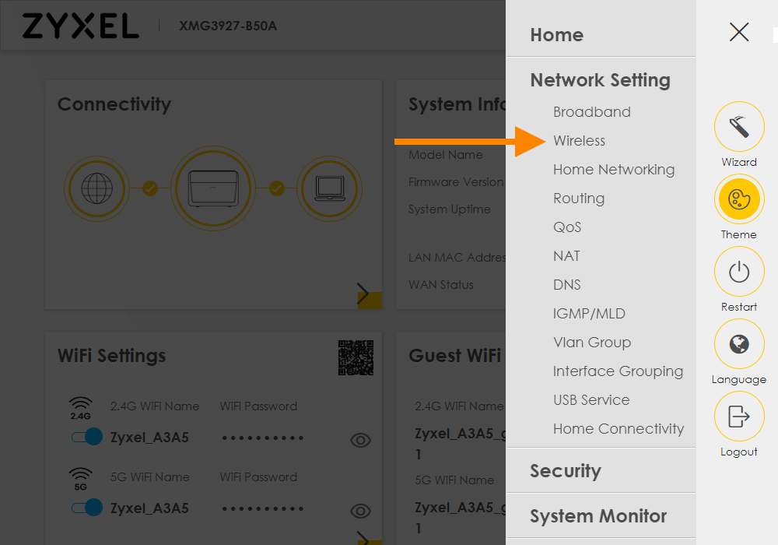Open Home Networking settings
The height and width of the screenshot is (545, 778).
coord(614,169)
